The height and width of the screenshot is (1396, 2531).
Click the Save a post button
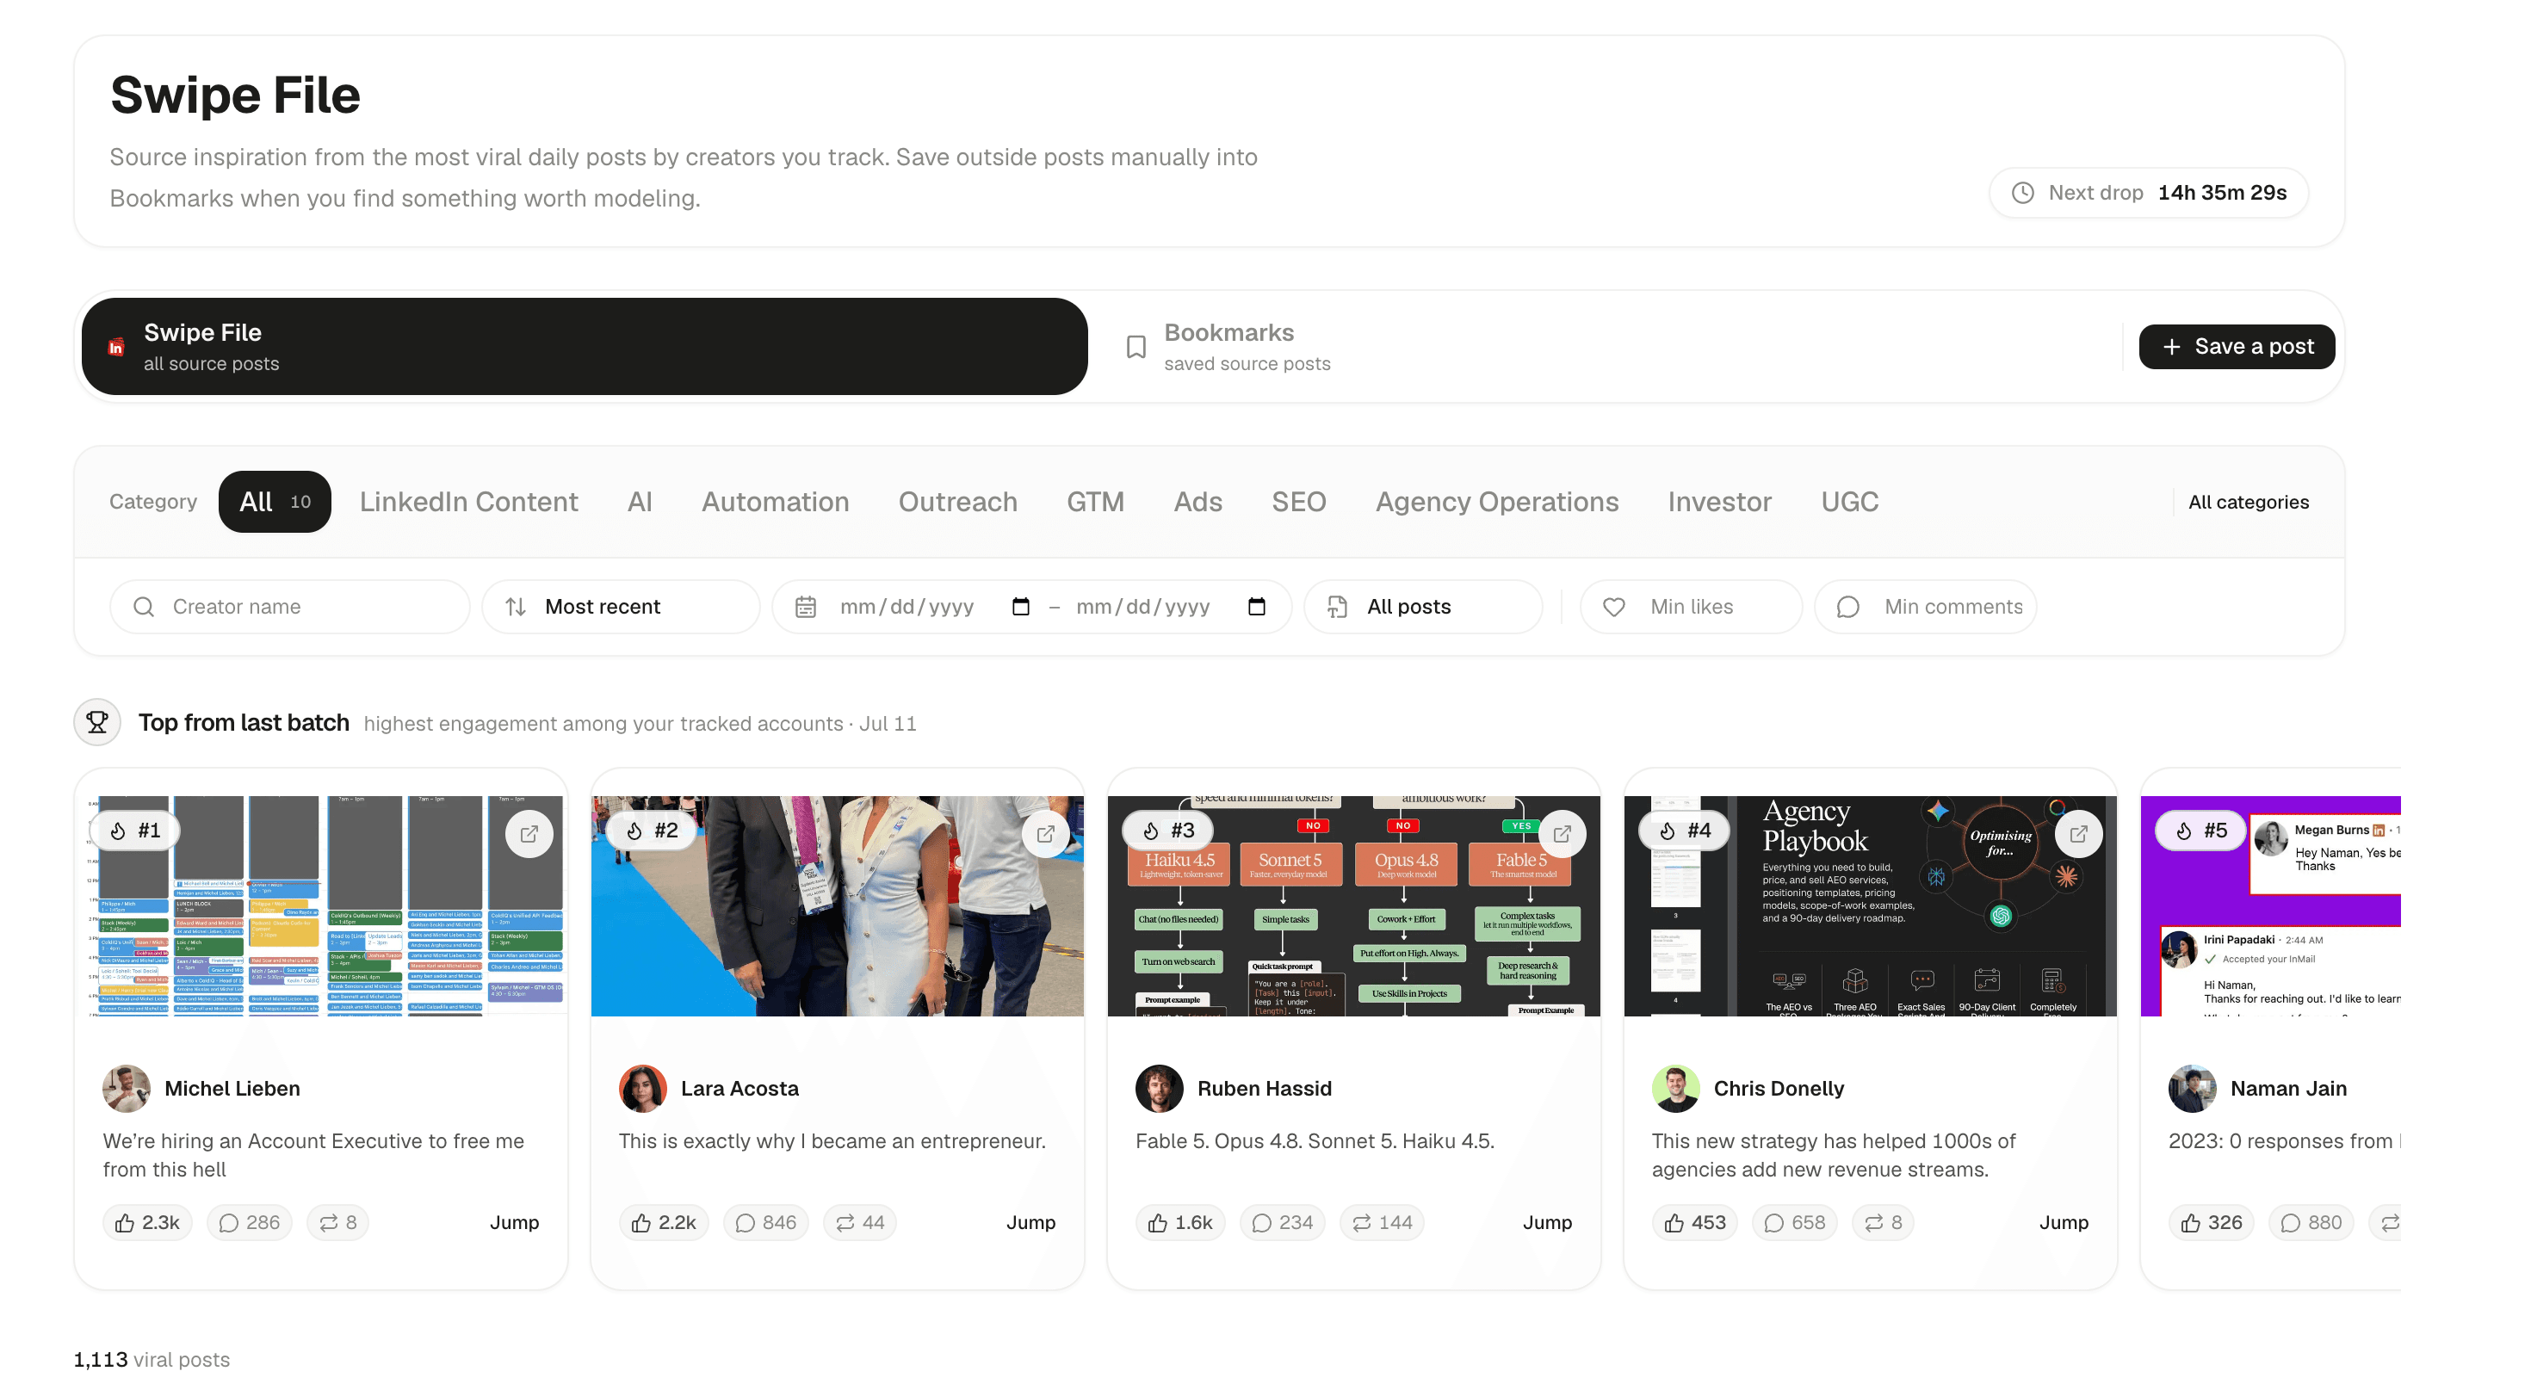click(x=2237, y=347)
